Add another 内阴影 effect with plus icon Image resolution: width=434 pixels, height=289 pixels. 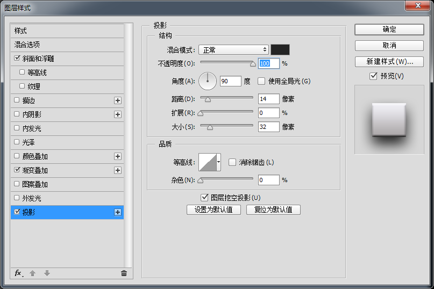118,114
